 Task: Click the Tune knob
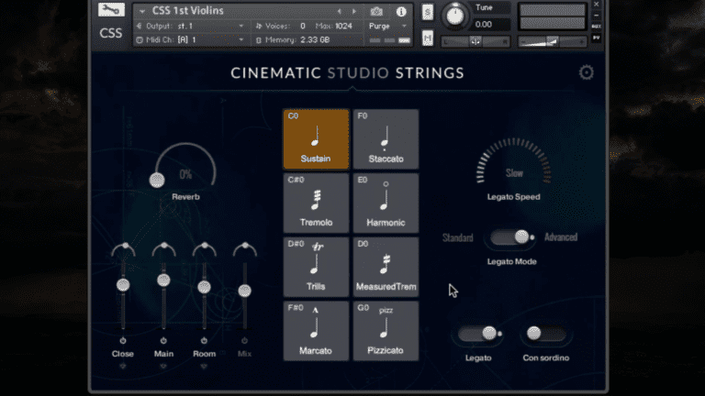(x=454, y=16)
